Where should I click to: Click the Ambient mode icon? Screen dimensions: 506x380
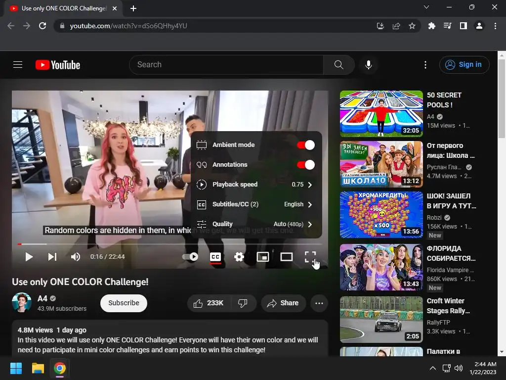[x=202, y=145]
